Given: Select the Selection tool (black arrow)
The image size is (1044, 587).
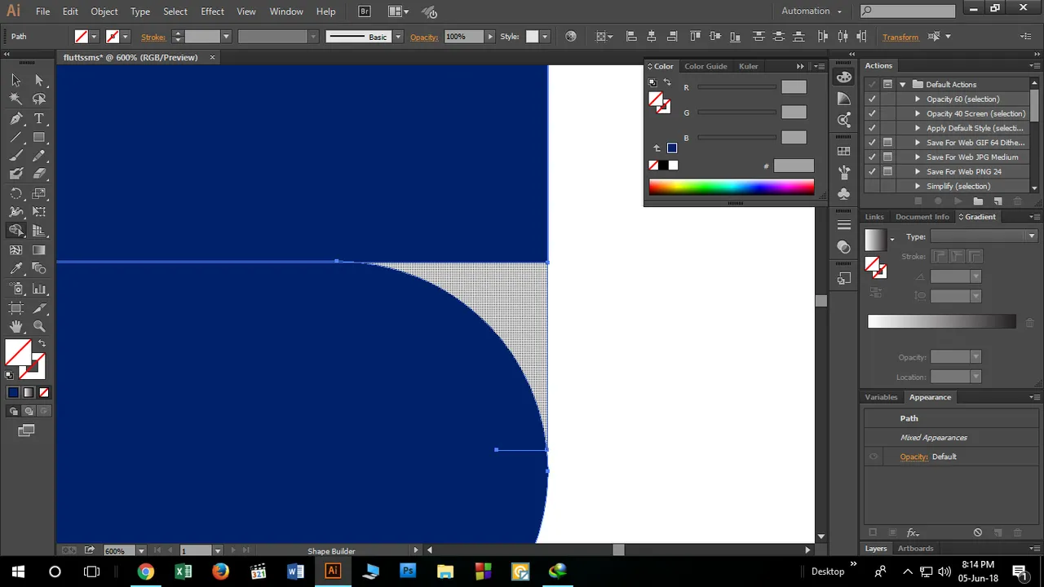Looking at the screenshot, I should tap(15, 80).
